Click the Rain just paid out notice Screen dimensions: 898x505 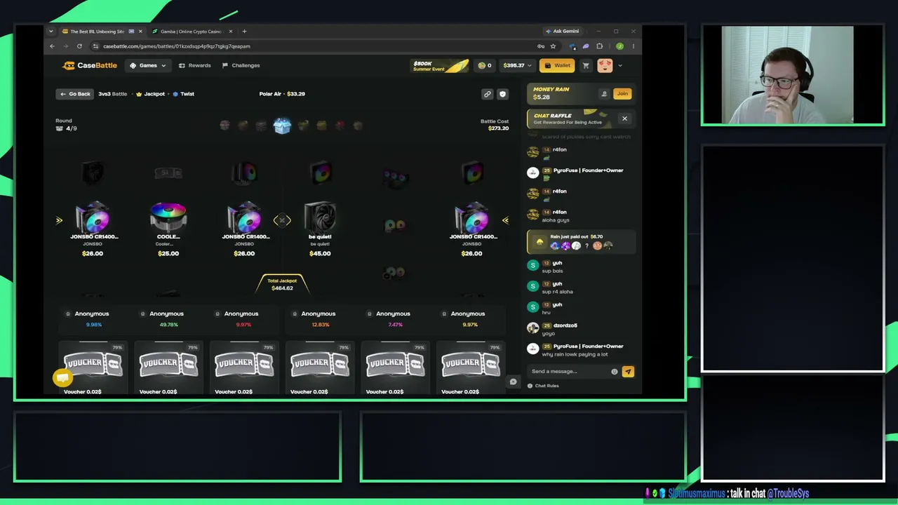(x=581, y=242)
